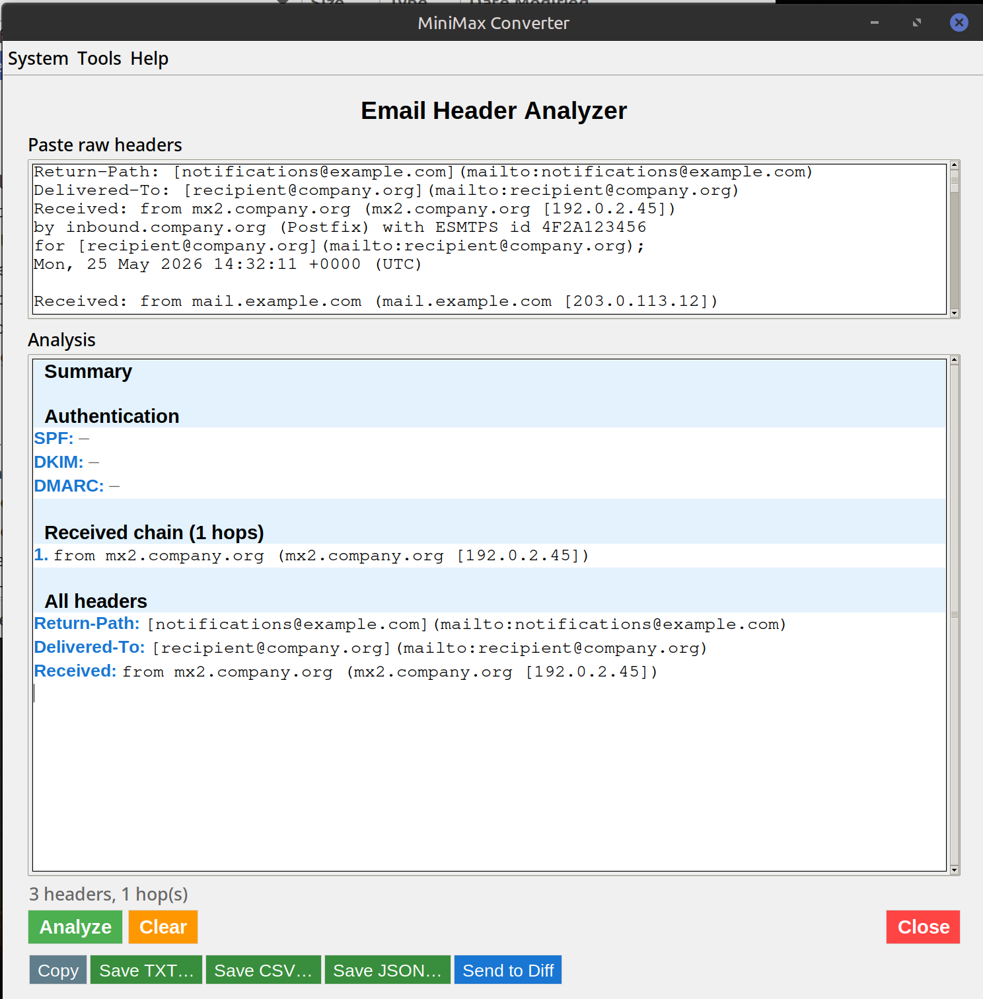
Task: Click the 'Authentication' heading
Action: (112, 416)
